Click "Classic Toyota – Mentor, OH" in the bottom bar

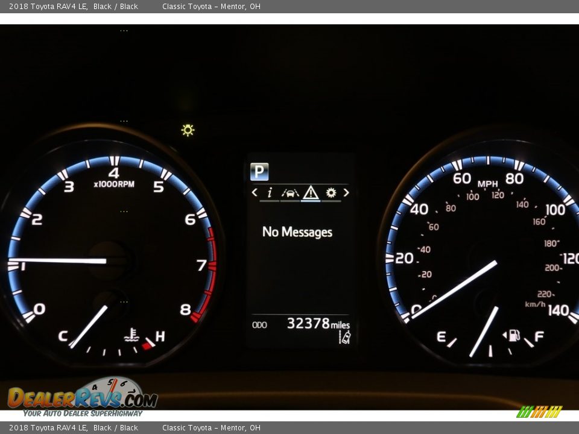tap(211, 428)
